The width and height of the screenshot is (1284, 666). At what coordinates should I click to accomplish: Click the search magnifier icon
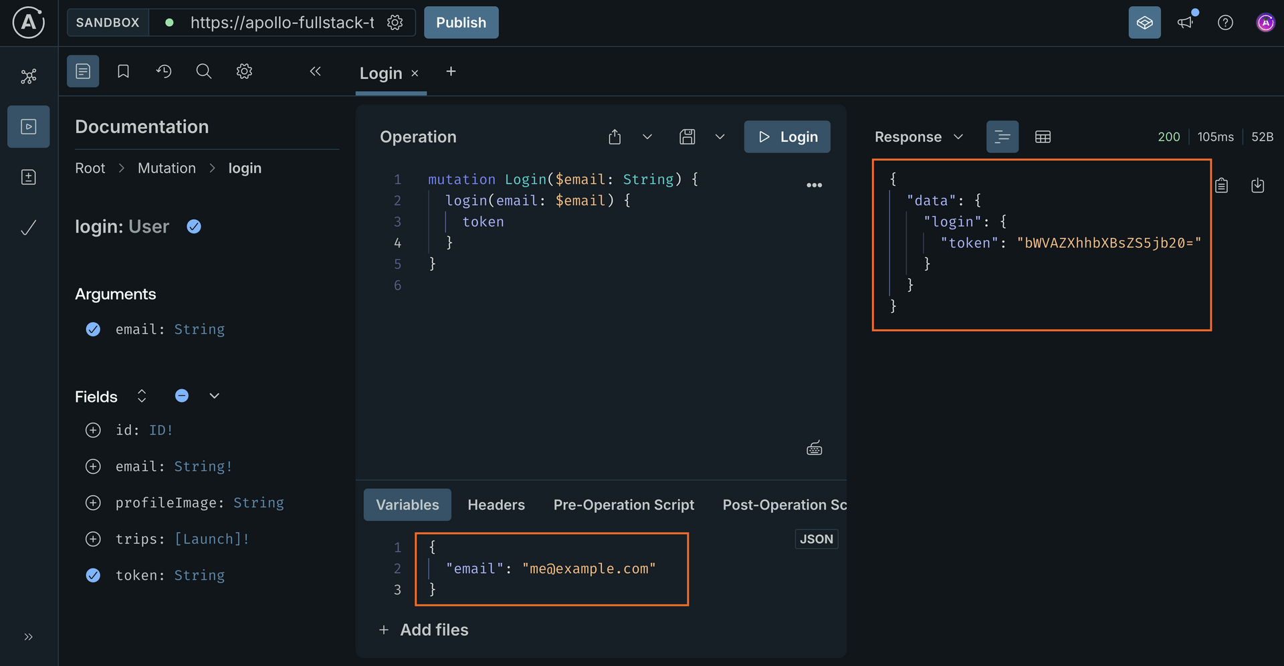[204, 72]
